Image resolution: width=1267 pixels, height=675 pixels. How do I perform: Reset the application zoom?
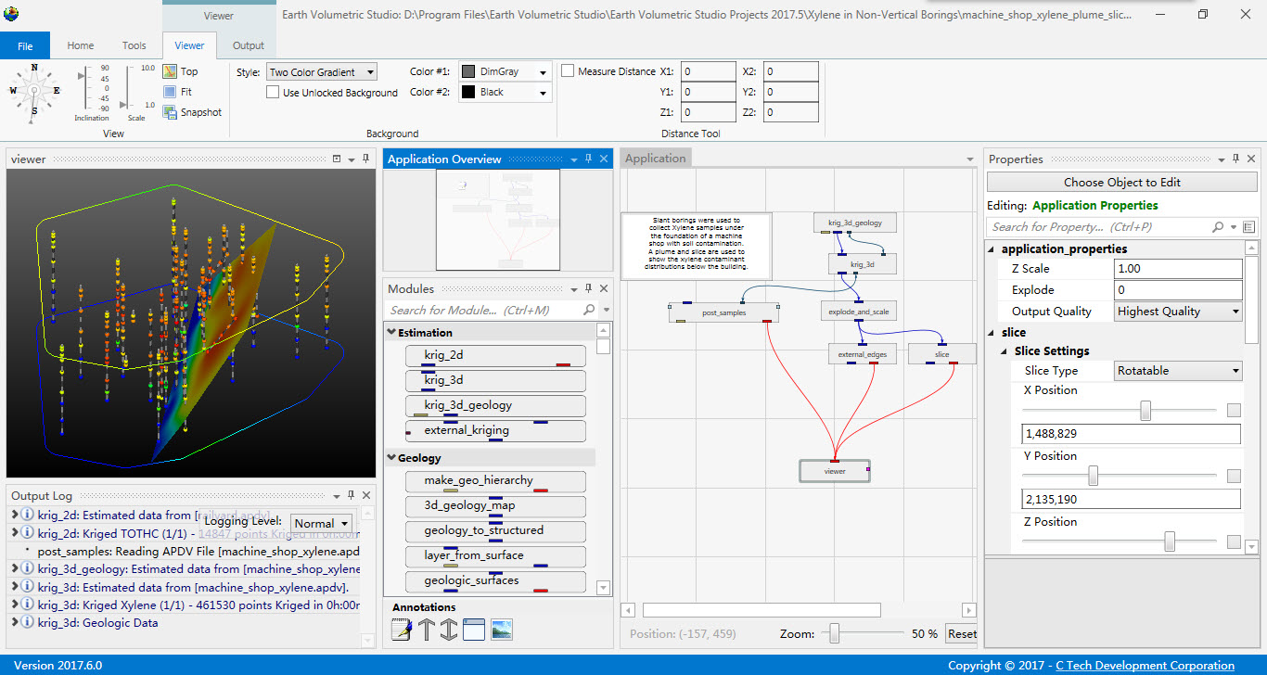(961, 634)
